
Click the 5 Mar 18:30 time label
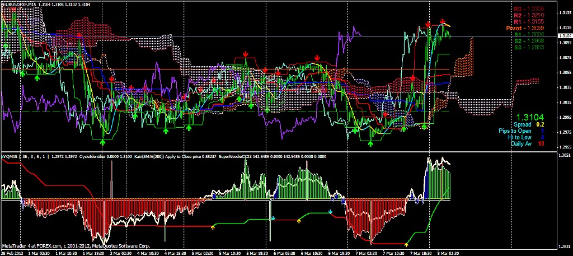(256, 253)
